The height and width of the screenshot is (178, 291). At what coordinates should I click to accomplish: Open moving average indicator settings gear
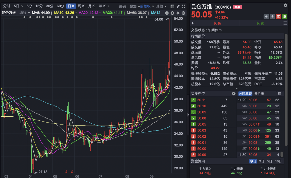tap(178, 13)
